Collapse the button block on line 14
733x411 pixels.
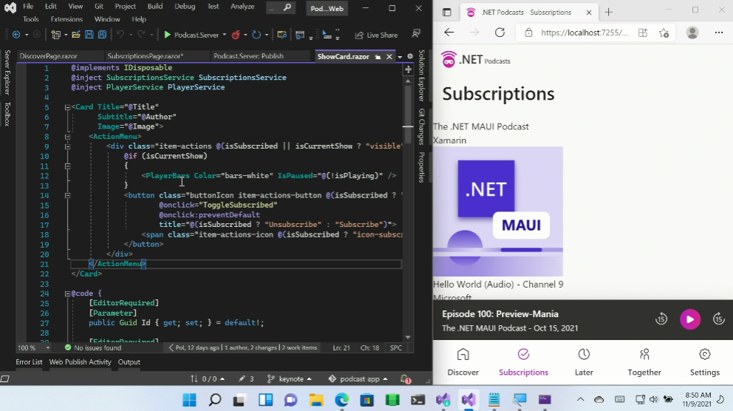pyautogui.click(x=67, y=195)
